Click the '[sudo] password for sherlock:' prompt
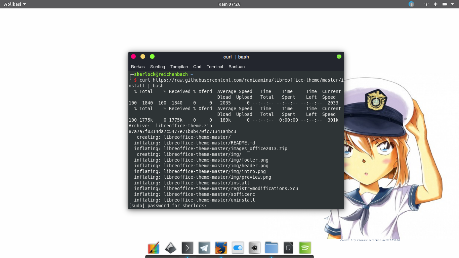 pos(168,206)
